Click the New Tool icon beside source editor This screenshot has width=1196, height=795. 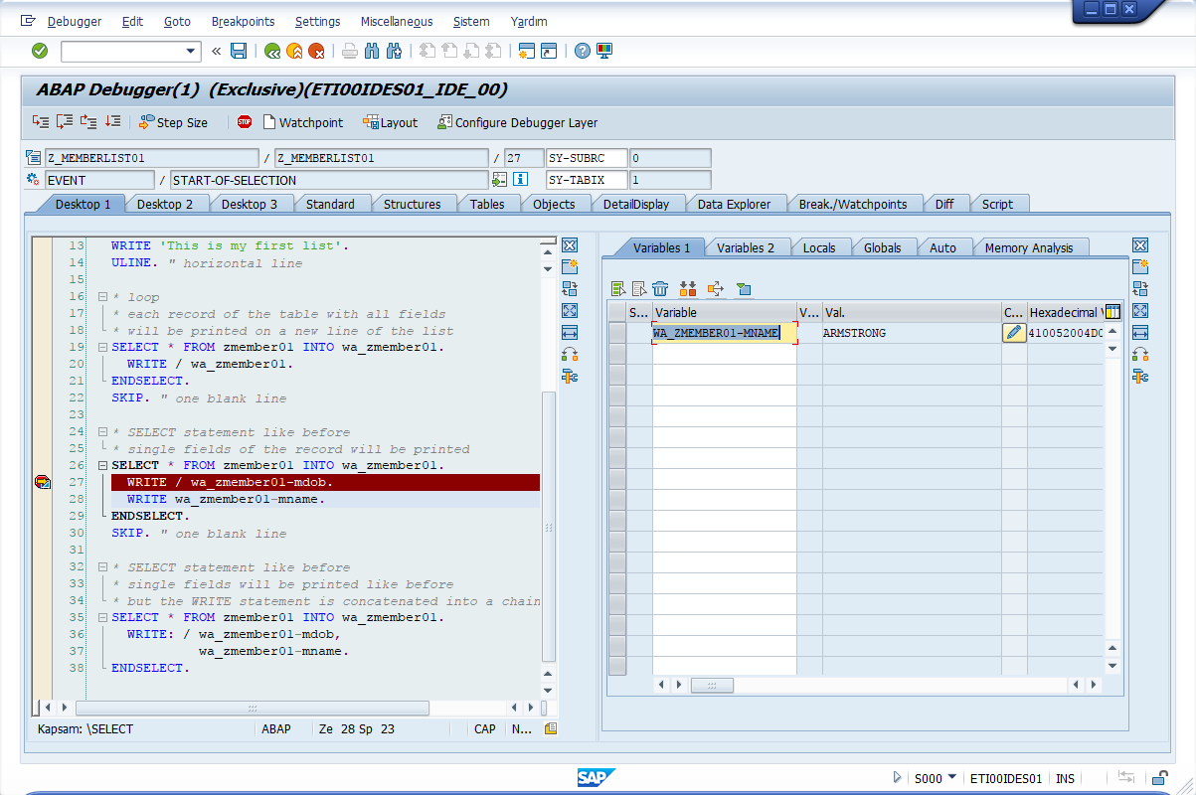tap(570, 267)
